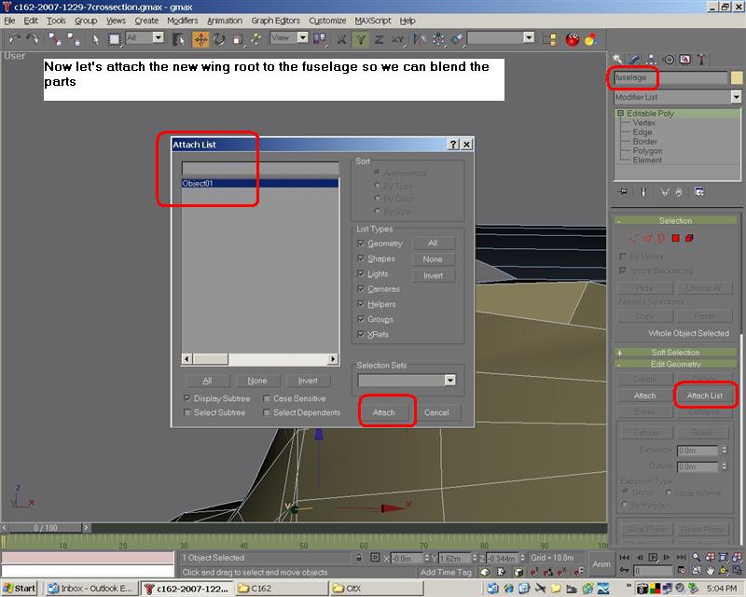
Task: Click the 0 / 100 time slider
Action: 46,527
